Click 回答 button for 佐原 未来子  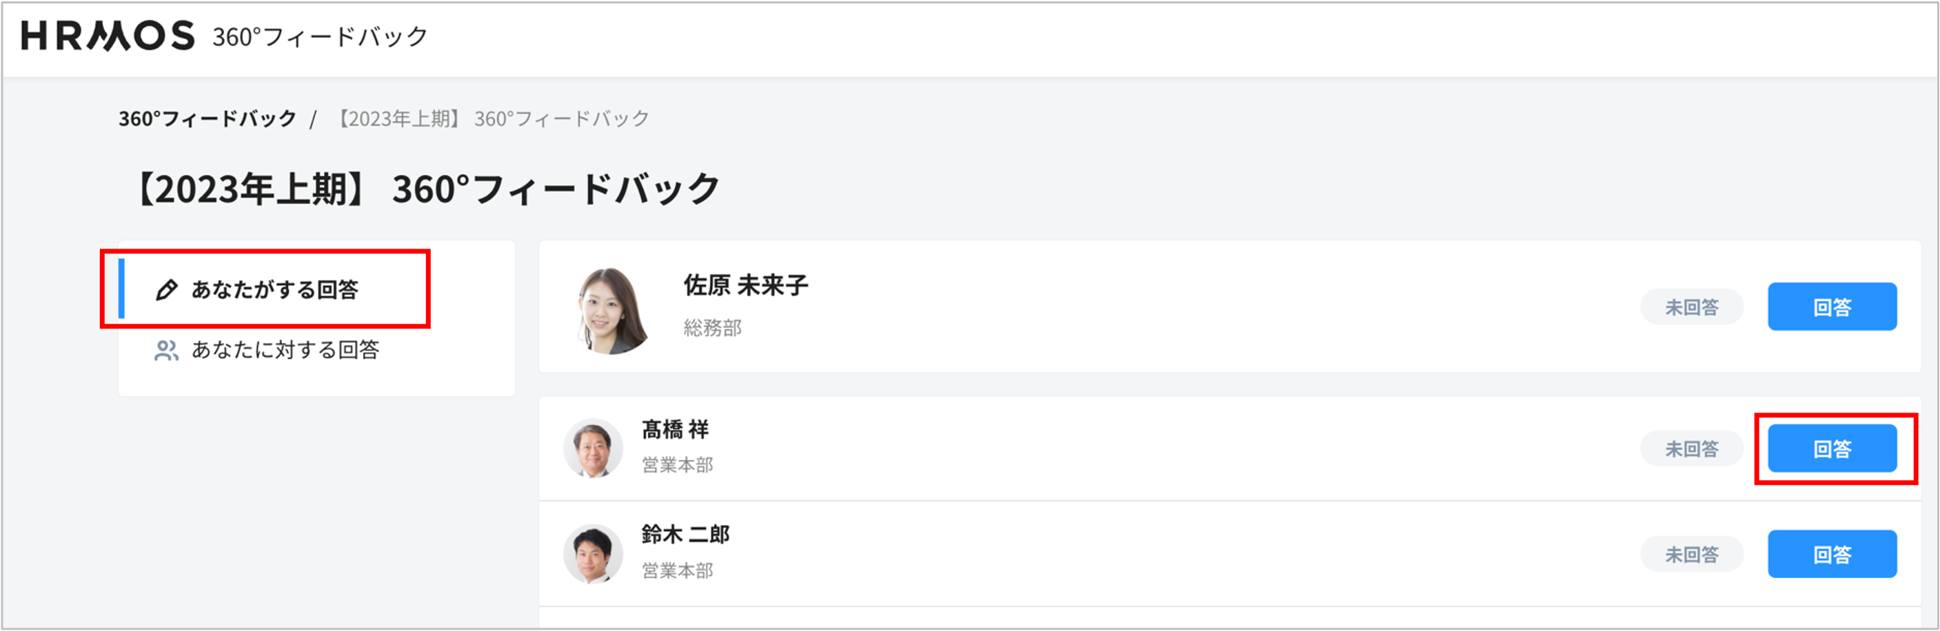(1832, 307)
